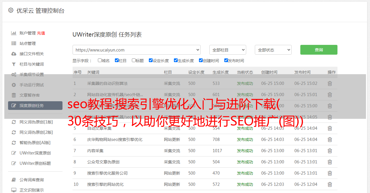Delete row 5 自动文章采集 with the trash icon
The width and height of the screenshot is (370, 193).
330,128
